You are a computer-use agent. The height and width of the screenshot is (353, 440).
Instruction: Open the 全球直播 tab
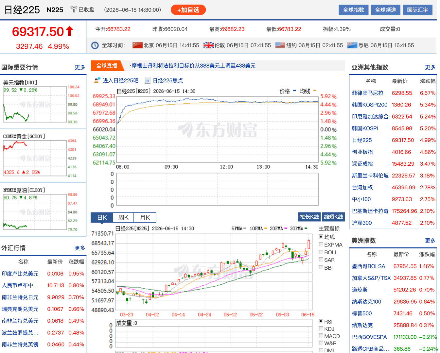tap(107, 66)
